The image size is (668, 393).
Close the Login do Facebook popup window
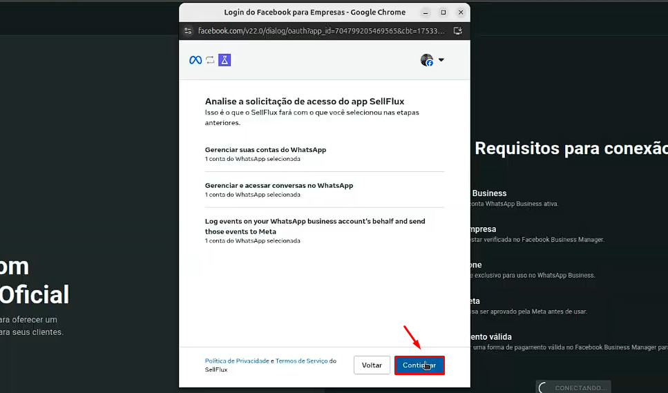click(x=461, y=12)
